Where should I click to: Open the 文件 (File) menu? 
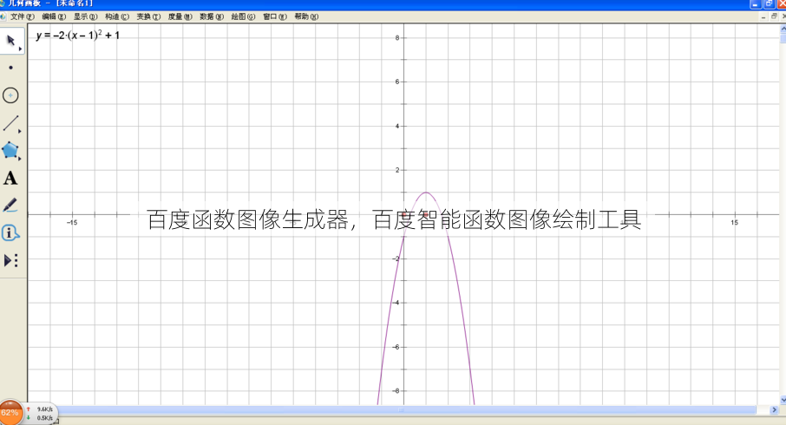pos(22,16)
